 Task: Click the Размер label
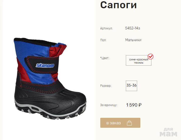point(106,86)
